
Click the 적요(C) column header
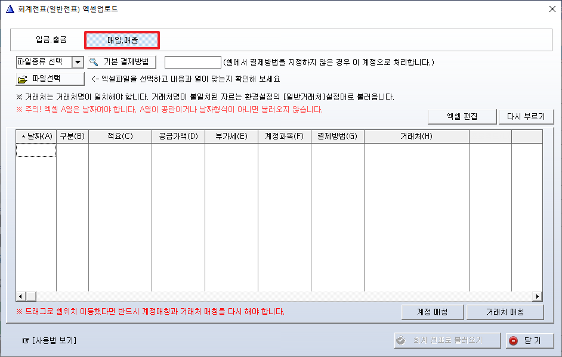click(120, 136)
